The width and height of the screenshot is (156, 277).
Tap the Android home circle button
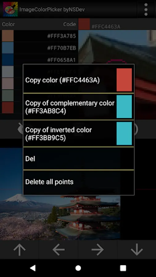(x=78, y=268)
